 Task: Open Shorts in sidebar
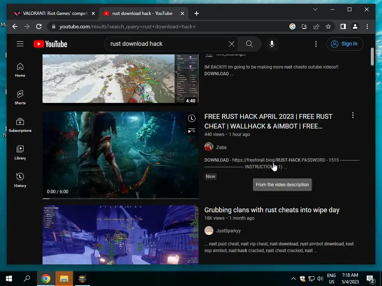coord(20,98)
